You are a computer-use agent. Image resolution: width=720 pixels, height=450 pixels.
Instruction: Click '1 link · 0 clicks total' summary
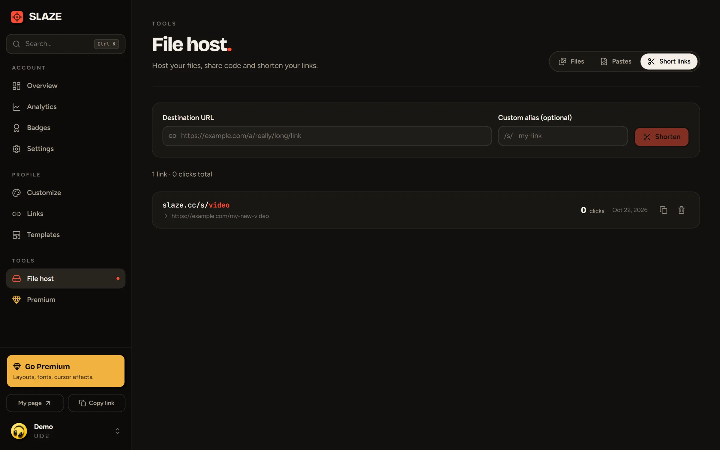[x=182, y=174]
